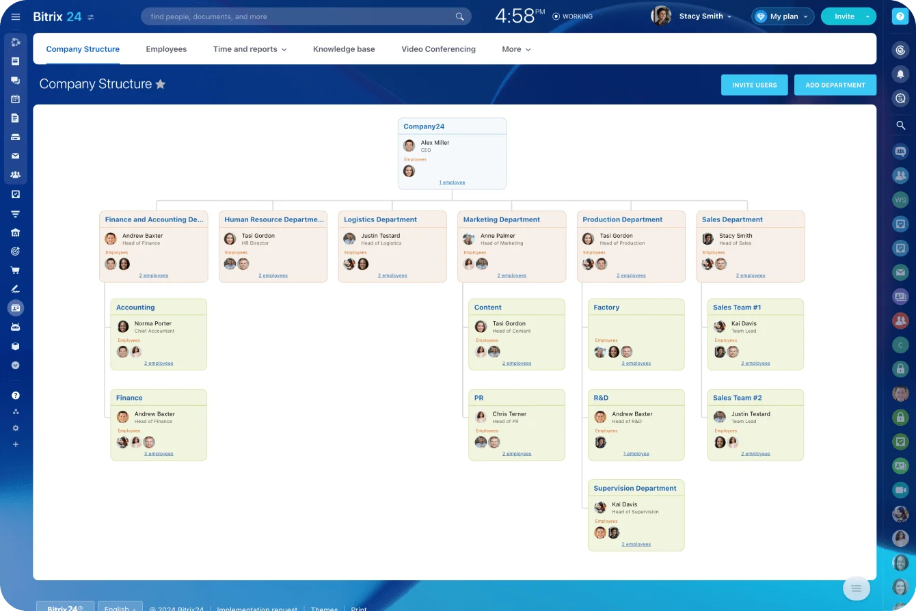The width and height of the screenshot is (916, 611).
Task: Click the search magnifier in right panel
Action: [x=901, y=125]
